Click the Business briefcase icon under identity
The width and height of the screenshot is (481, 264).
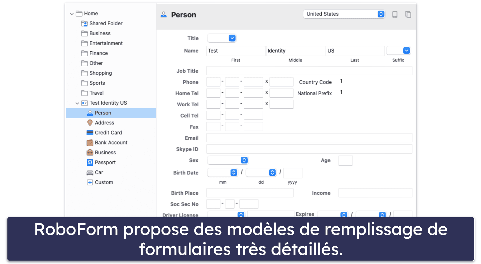(90, 152)
